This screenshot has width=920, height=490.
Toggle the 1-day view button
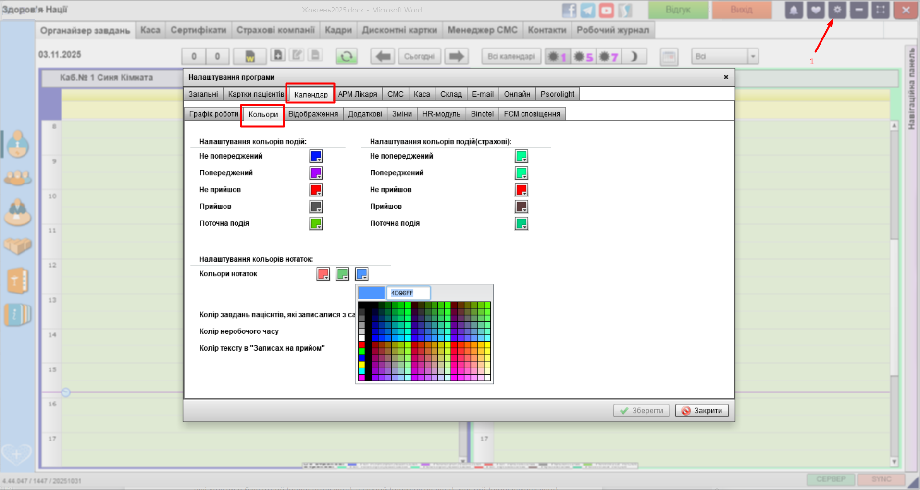tap(557, 57)
